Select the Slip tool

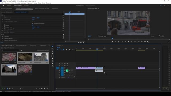[x=52, y=56]
